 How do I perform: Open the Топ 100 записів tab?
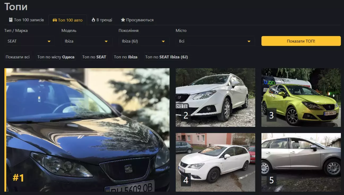click(26, 20)
